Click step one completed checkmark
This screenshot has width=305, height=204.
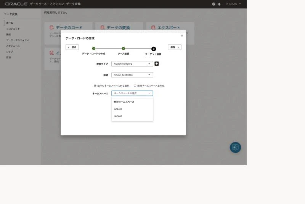tap(93, 48)
